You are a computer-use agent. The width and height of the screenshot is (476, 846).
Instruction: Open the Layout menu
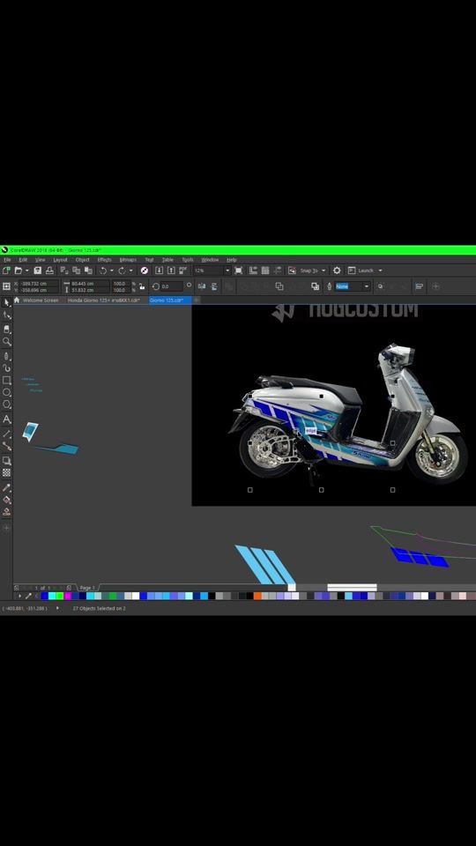[60, 259]
